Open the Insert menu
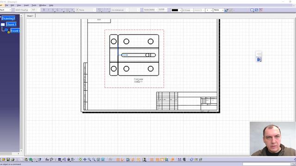The image size is (296, 166). pyautogui.click(x=26, y=5)
